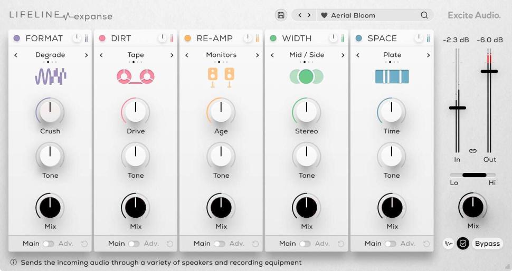The height and width of the screenshot is (271, 512).
Task: Click the Degrade waveform icon in FORMAT
Action: [x=51, y=76]
